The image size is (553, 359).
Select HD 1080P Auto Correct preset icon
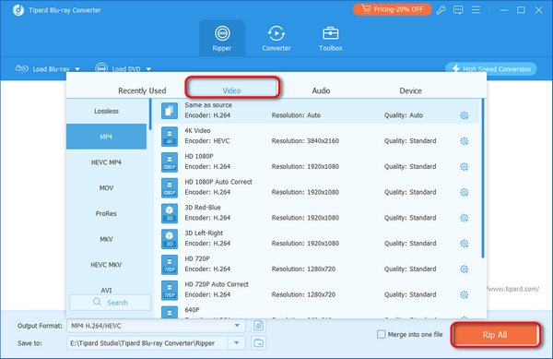(x=170, y=187)
